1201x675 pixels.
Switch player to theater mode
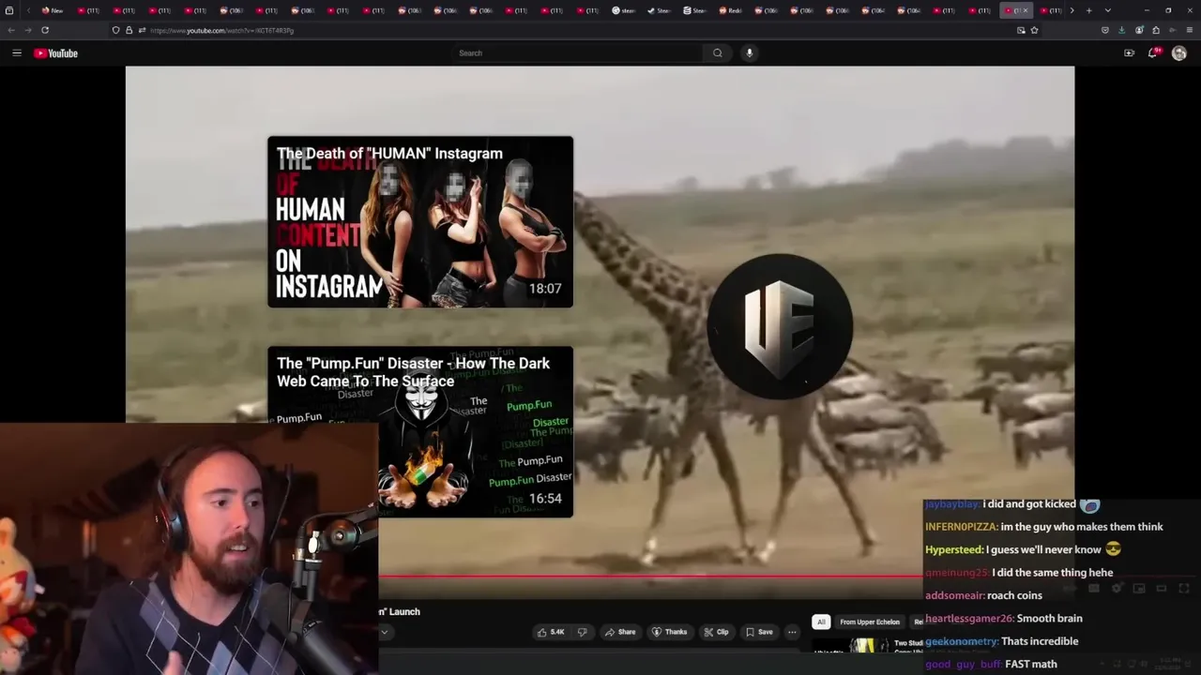pyautogui.click(x=1162, y=588)
